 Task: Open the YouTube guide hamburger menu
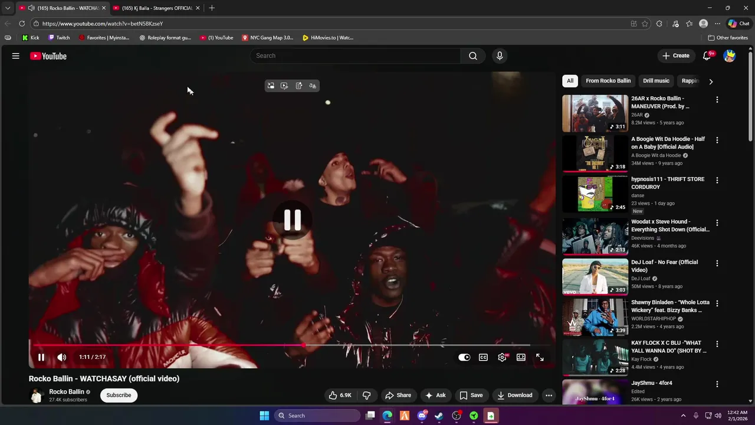(x=16, y=56)
